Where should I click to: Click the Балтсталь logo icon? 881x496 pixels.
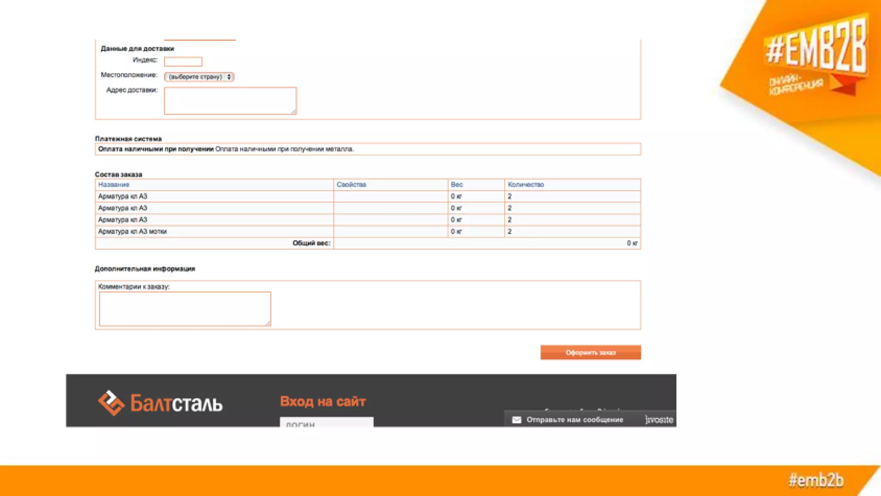pyautogui.click(x=111, y=403)
